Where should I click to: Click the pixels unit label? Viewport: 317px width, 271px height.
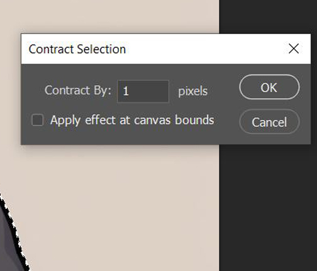192,91
